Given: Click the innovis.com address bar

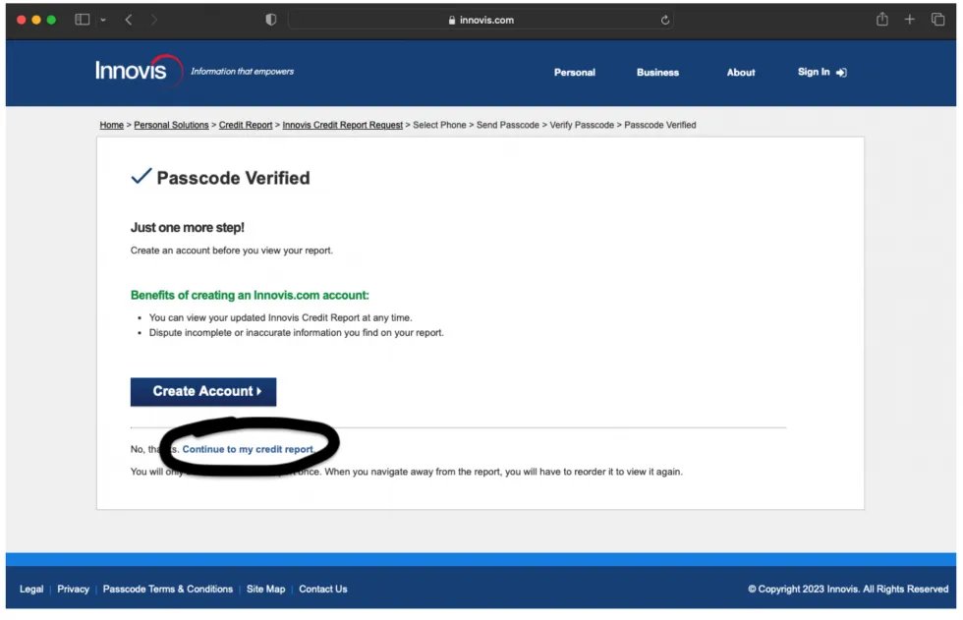Looking at the screenshot, I should 481,20.
